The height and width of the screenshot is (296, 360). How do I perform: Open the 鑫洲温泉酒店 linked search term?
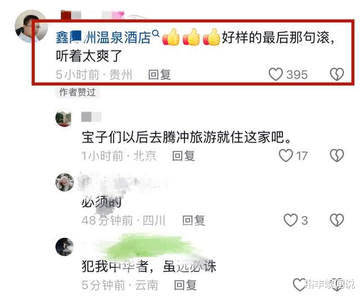coord(103,38)
